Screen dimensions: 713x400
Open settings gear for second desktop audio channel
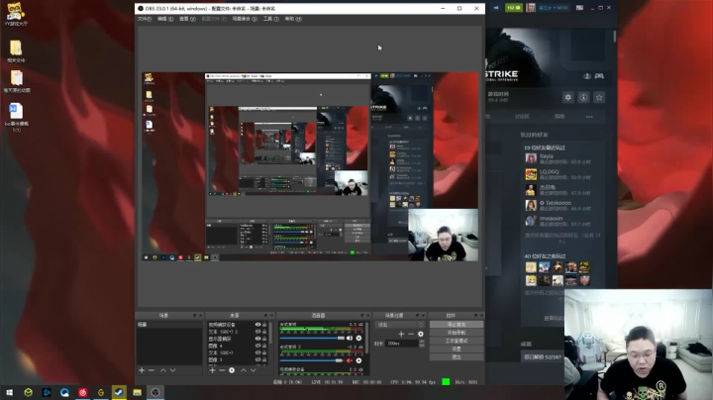coord(358,361)
